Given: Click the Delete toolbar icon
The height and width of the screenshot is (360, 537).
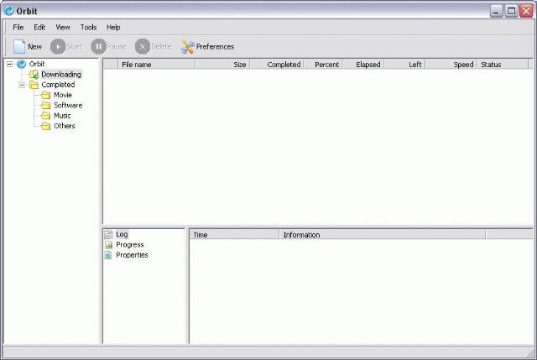Looking at the screenshot, I should click(x=143, y=47).
